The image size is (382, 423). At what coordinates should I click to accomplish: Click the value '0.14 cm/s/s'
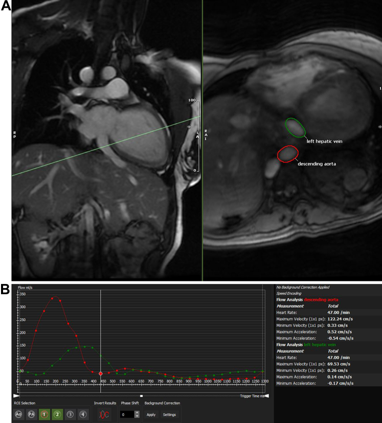pos(340,377)
